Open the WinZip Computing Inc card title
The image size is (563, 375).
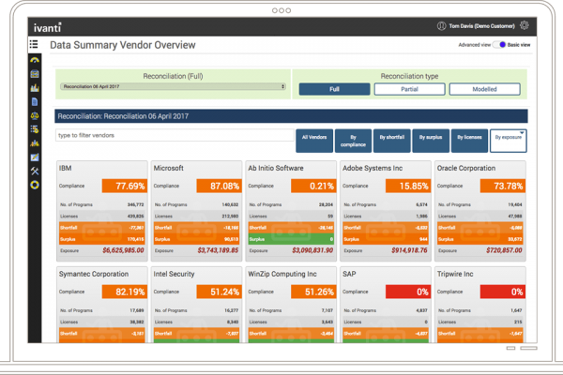(282, 274)
